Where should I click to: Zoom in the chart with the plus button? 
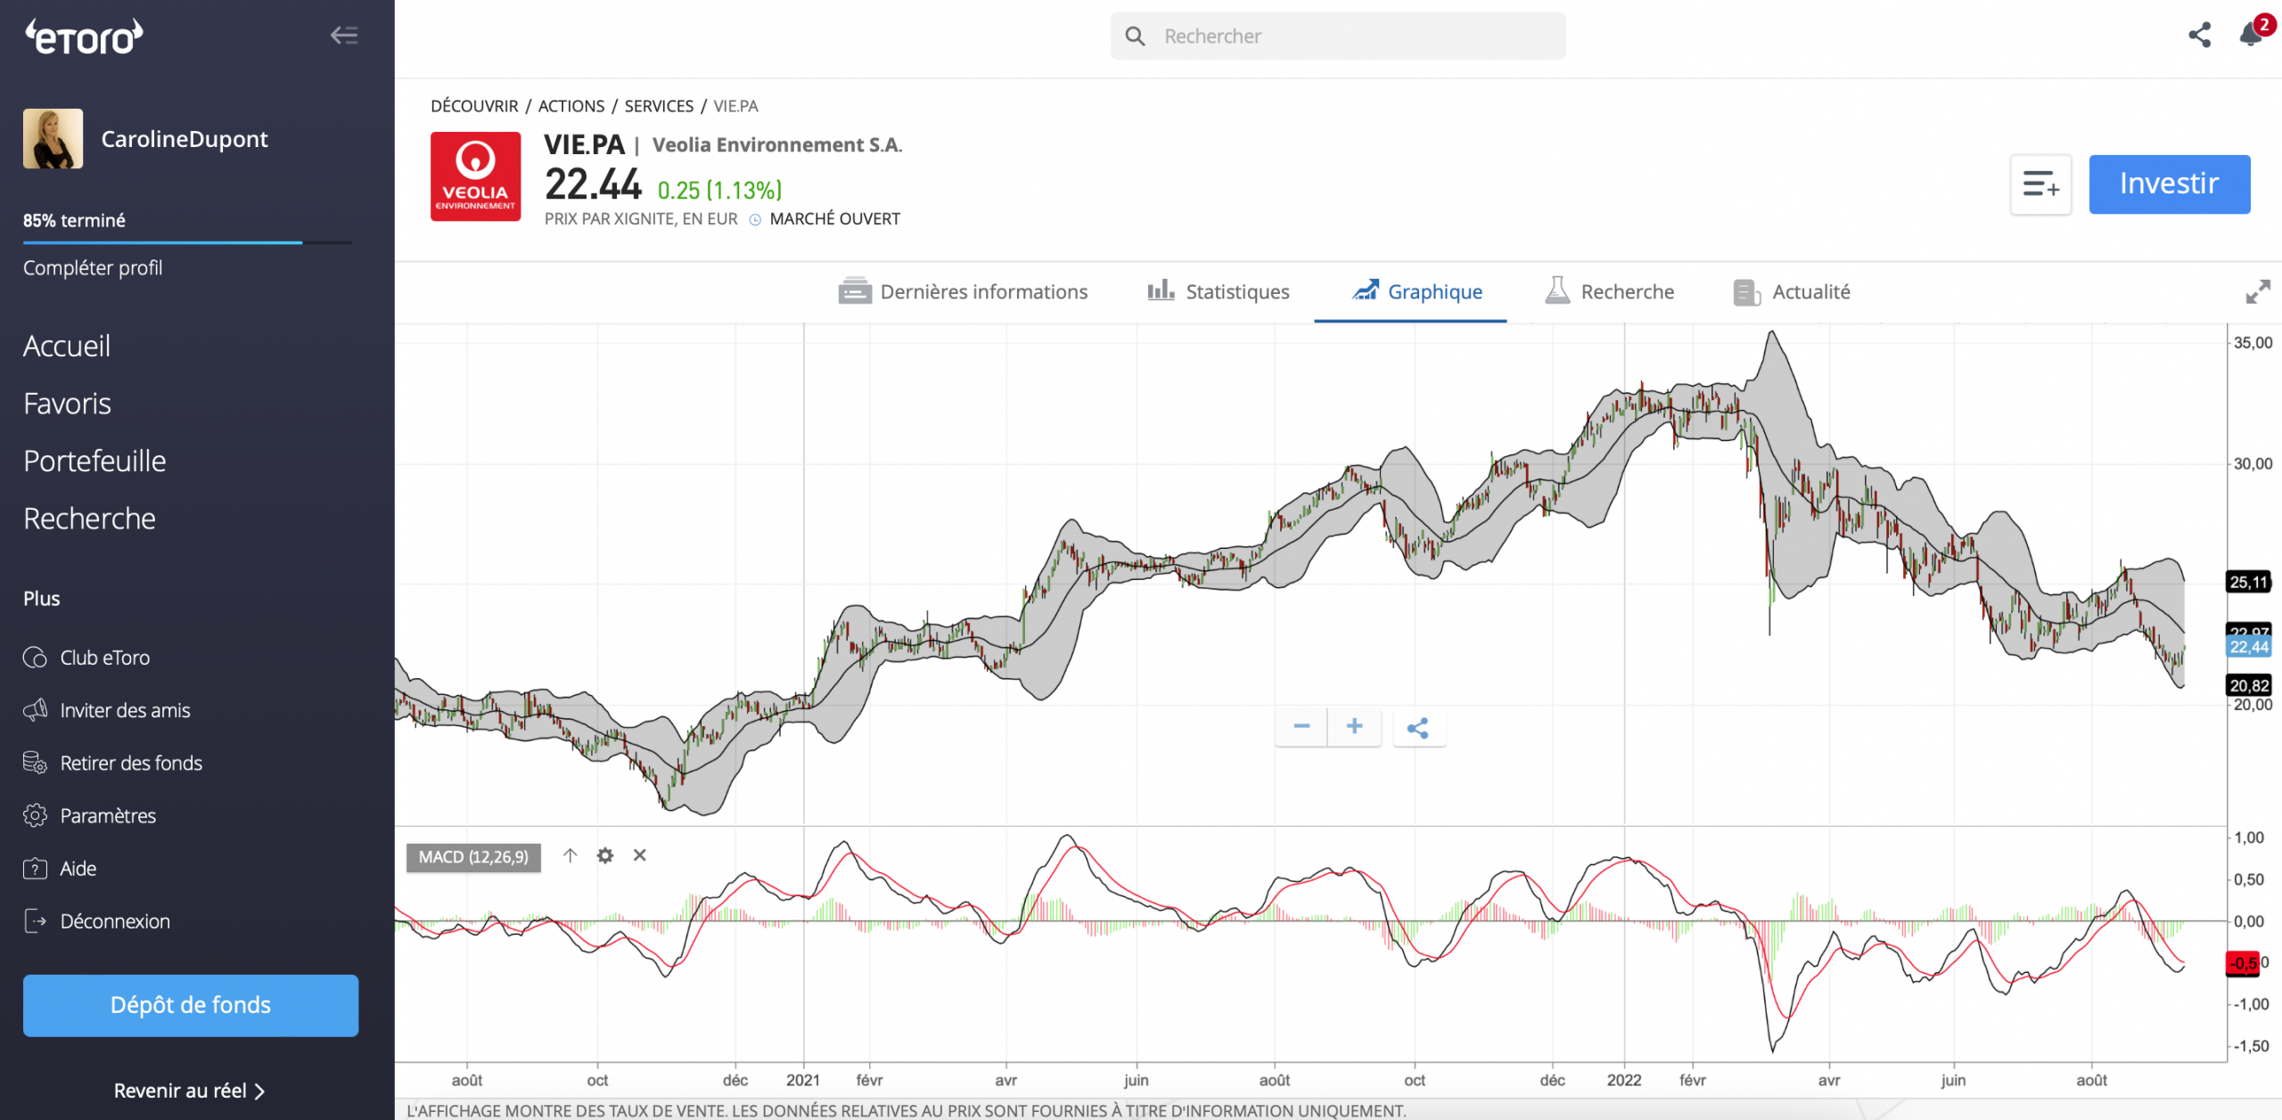(x=1354, y=727)
